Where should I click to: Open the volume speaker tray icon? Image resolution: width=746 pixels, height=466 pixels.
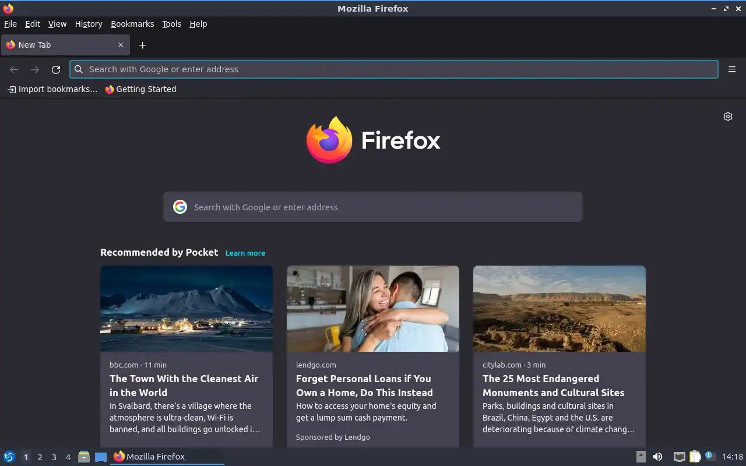pyautogui.click(x=657, y=457)
